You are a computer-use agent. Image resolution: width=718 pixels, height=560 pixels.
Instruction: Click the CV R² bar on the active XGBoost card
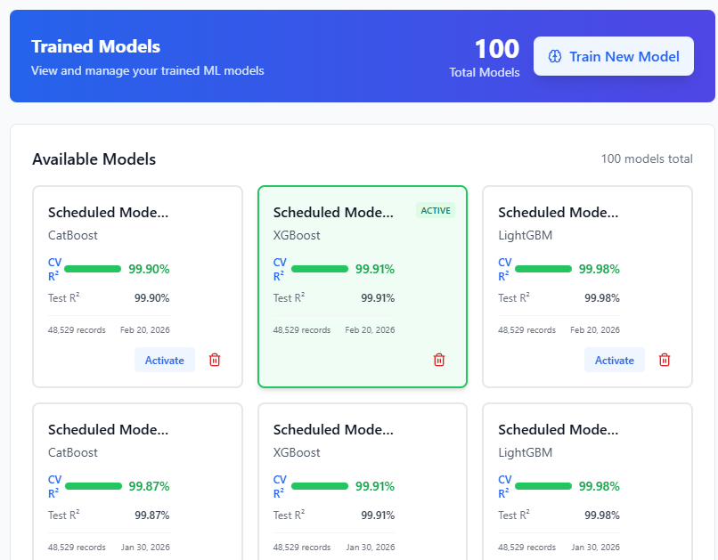[x=317, y=268]
